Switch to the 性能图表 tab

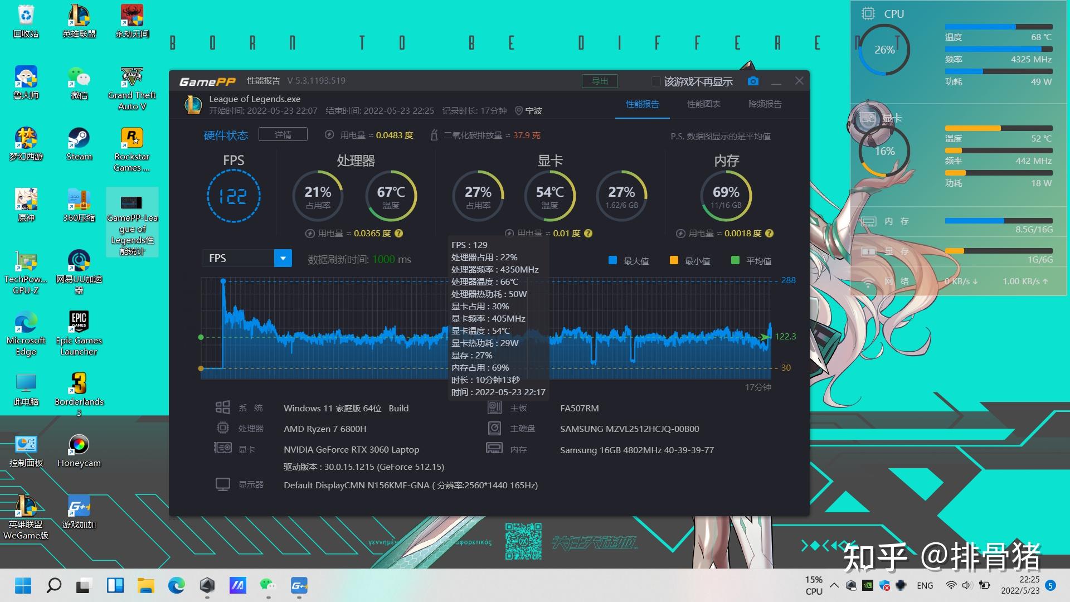(x=703, y=104)
